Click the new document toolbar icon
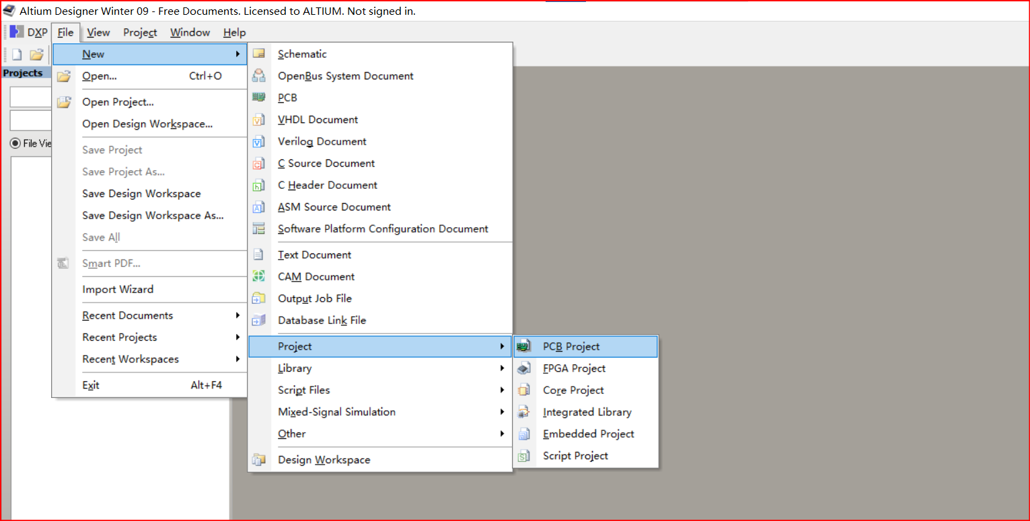The width and height of the screenshot is (1030, 521). point(17,54)
